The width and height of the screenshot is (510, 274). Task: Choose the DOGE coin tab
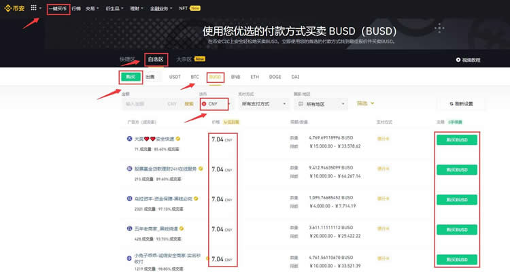[275, 77]
